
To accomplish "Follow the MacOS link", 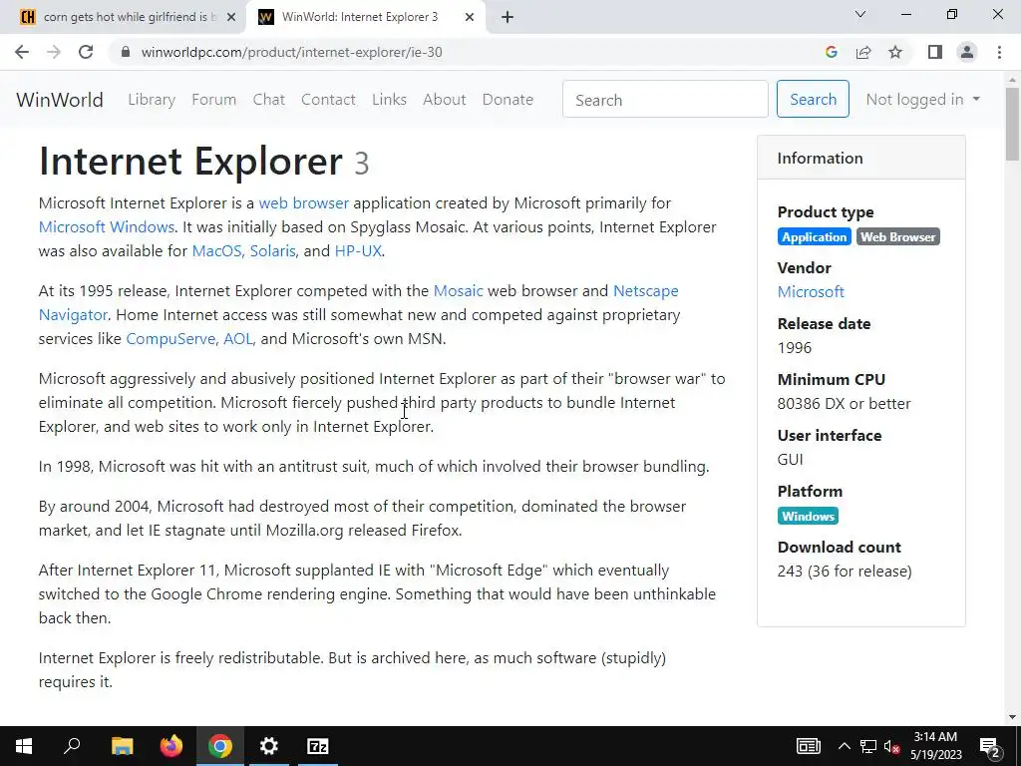I will (216, 251).
